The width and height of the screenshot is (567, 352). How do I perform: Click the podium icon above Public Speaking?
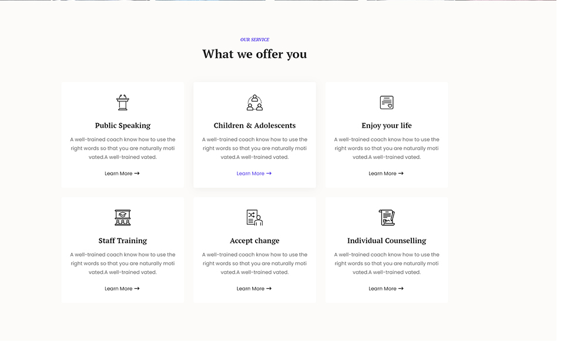[x=122, y=103]
